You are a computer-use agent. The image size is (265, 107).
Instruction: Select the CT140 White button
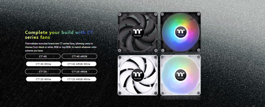tap(44, 64)
